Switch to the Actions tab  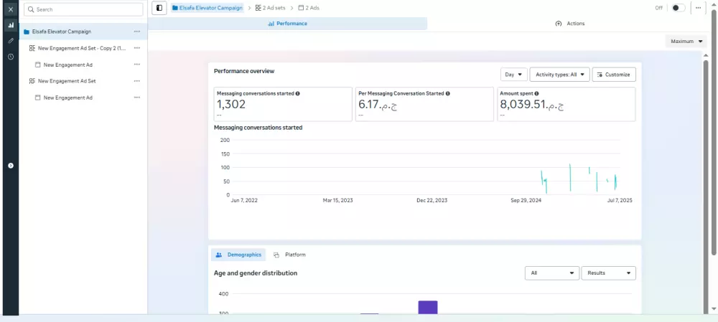pyautogui.click(x=569, y=24)
